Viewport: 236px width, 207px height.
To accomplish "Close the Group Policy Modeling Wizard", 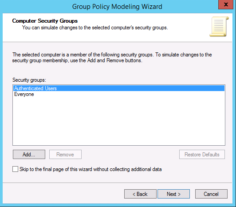I will click(x=226, y=4).
